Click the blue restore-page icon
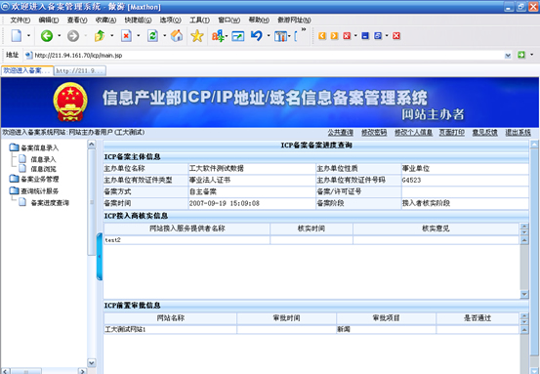This screenshot has width=540, height=374. 378,36
